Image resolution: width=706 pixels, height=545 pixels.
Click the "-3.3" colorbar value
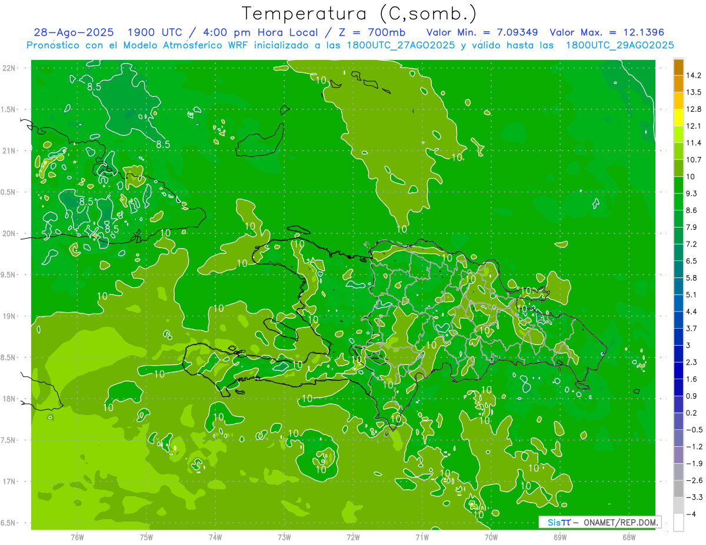(x=694, y=497)
